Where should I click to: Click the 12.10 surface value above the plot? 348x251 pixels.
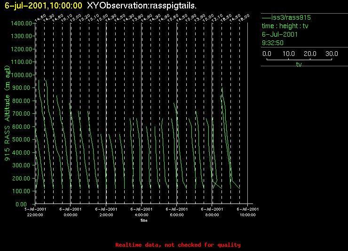pos(217,17)
